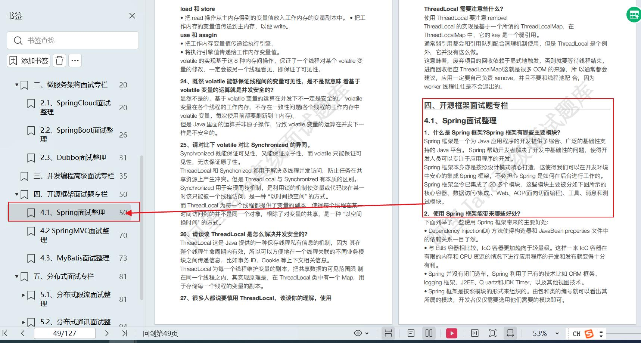Select bookmark 4.1、Spring面试整理
This screenshot has width=641, height=343.
click(72, 213)
